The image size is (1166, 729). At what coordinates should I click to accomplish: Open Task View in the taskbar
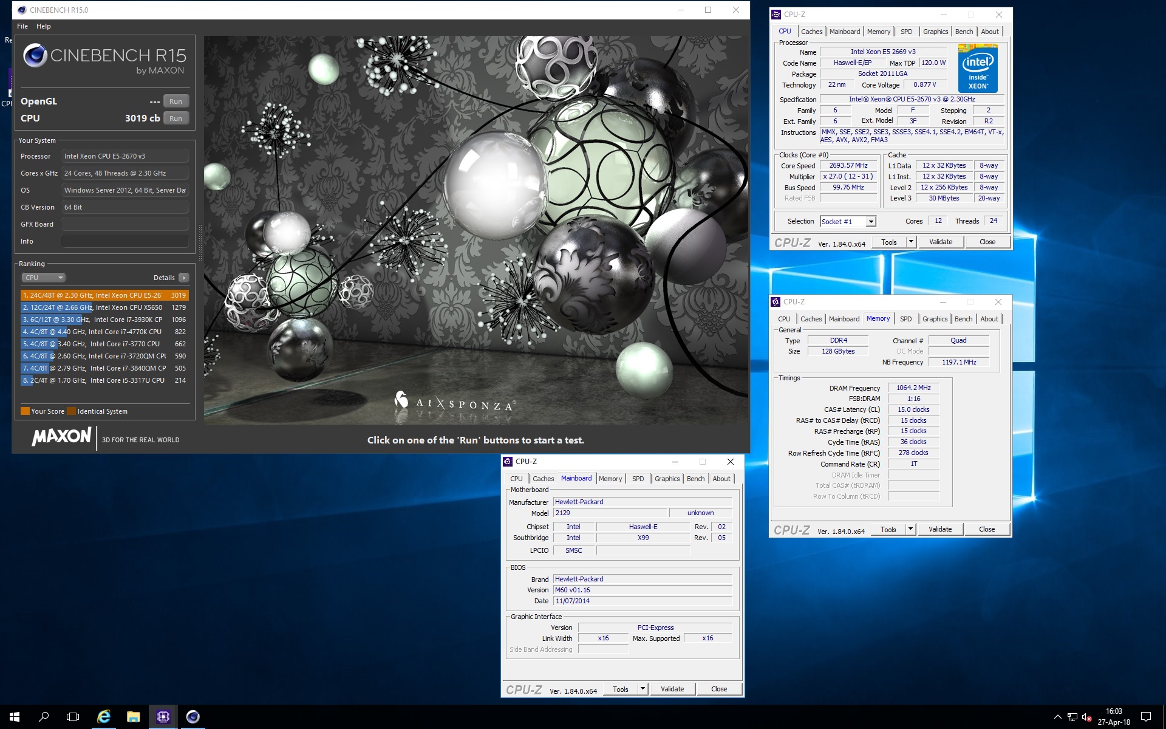(73, 717)
